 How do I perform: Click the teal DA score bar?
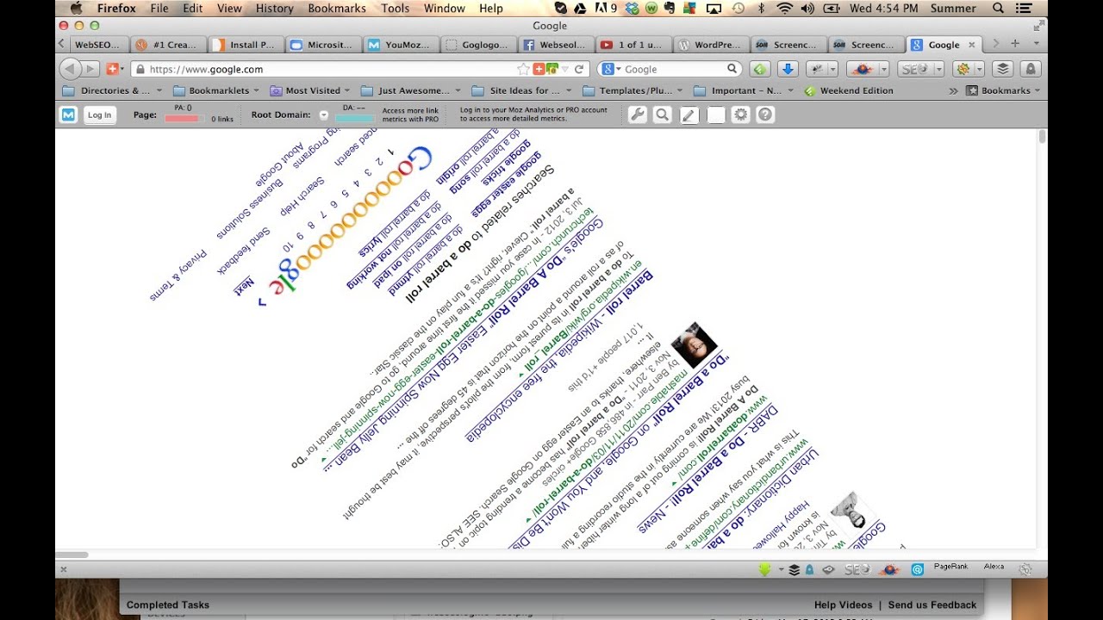[x=354, y=118]
